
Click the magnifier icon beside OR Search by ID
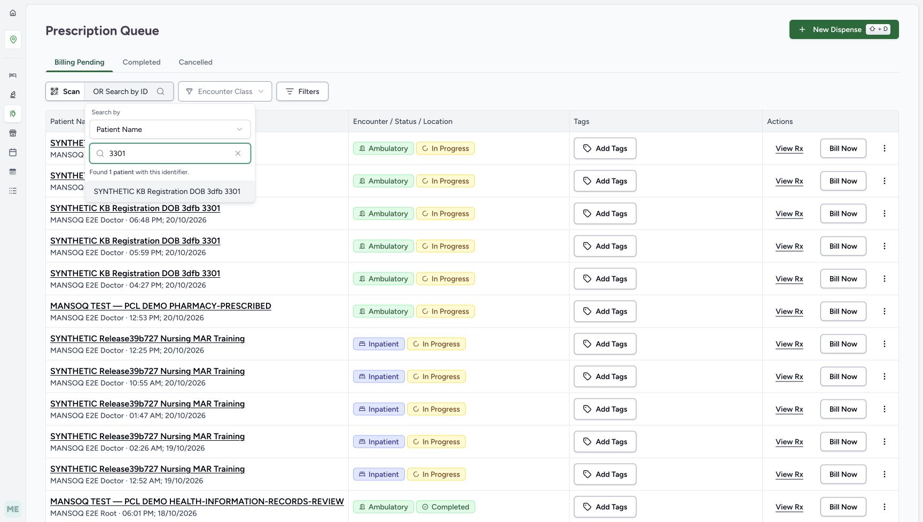point(160,91)
